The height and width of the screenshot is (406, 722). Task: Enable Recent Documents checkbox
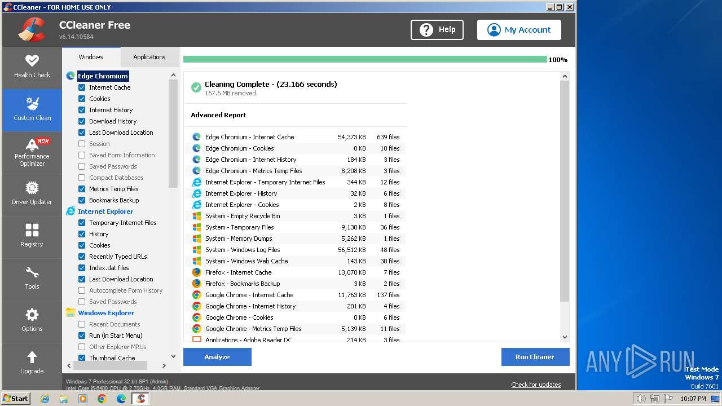coord(82,324)
